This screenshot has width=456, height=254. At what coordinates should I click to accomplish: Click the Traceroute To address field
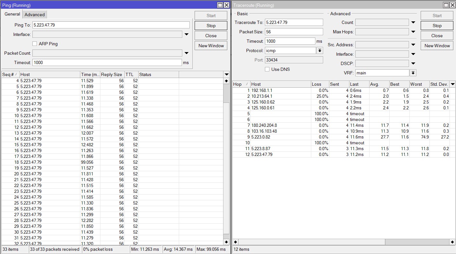point(294,22)
